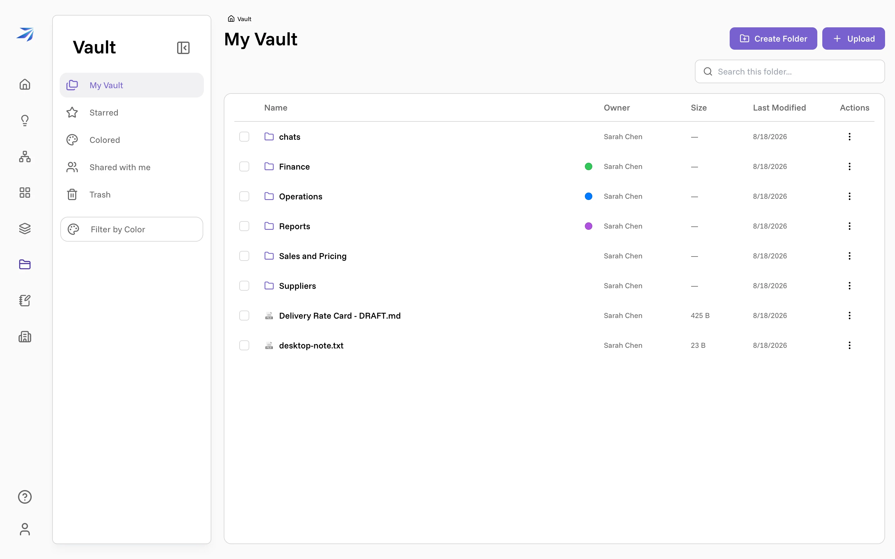
Task: Sort by the Owner column header
Action: point(617,107)
